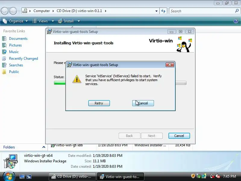Expand the Install dropdown arrow
The height and width of the screenshot is (181, 241).
click(x=79, y=21)
